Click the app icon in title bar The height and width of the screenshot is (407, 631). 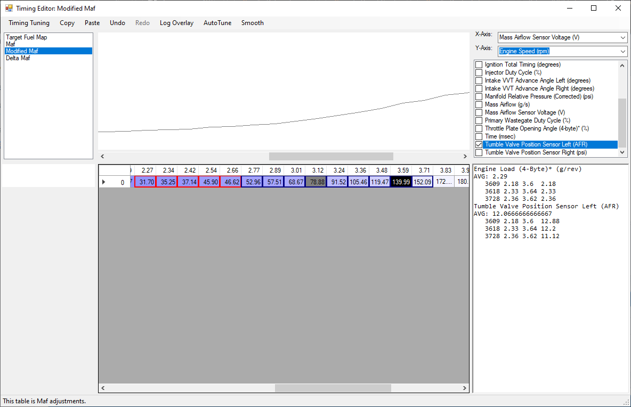(9, 9)
